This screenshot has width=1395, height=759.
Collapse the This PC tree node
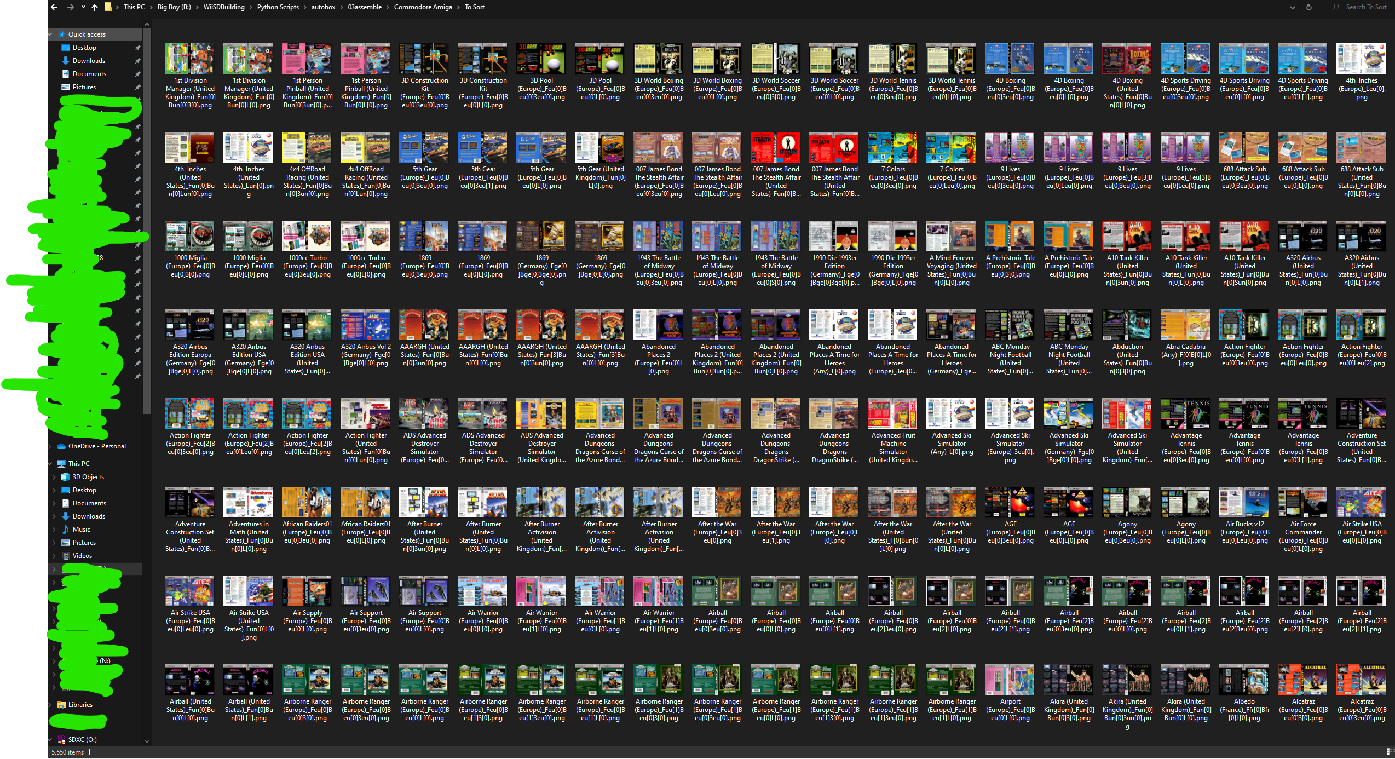click(51, 464)
